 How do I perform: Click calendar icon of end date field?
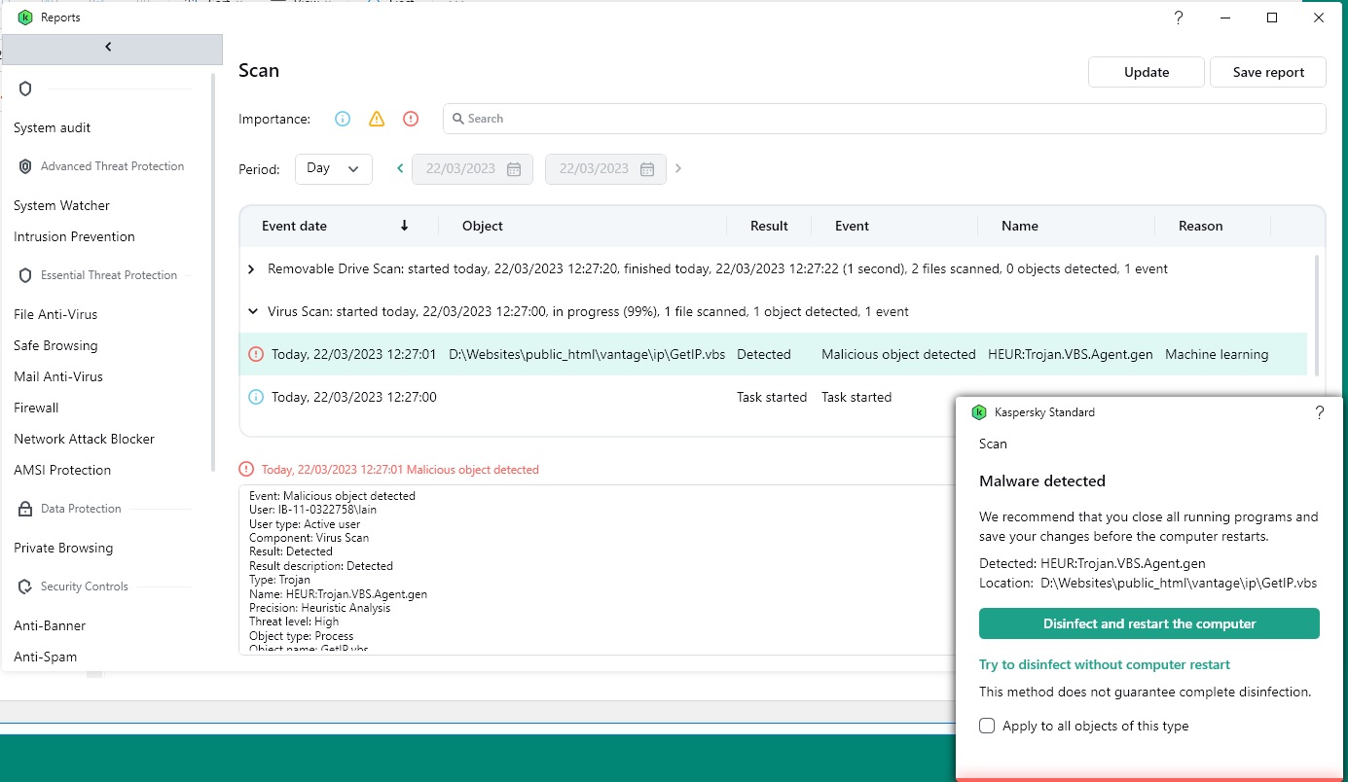647,169
